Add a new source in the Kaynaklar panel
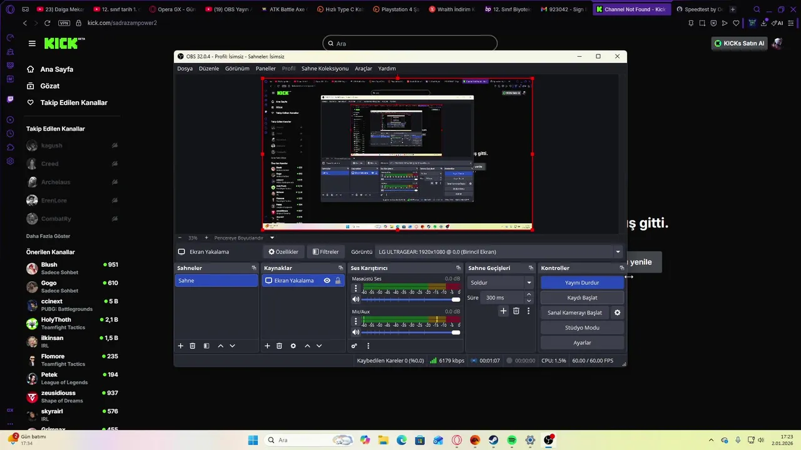Viewport: 801px width, 450px height. [x=267, y=346]
